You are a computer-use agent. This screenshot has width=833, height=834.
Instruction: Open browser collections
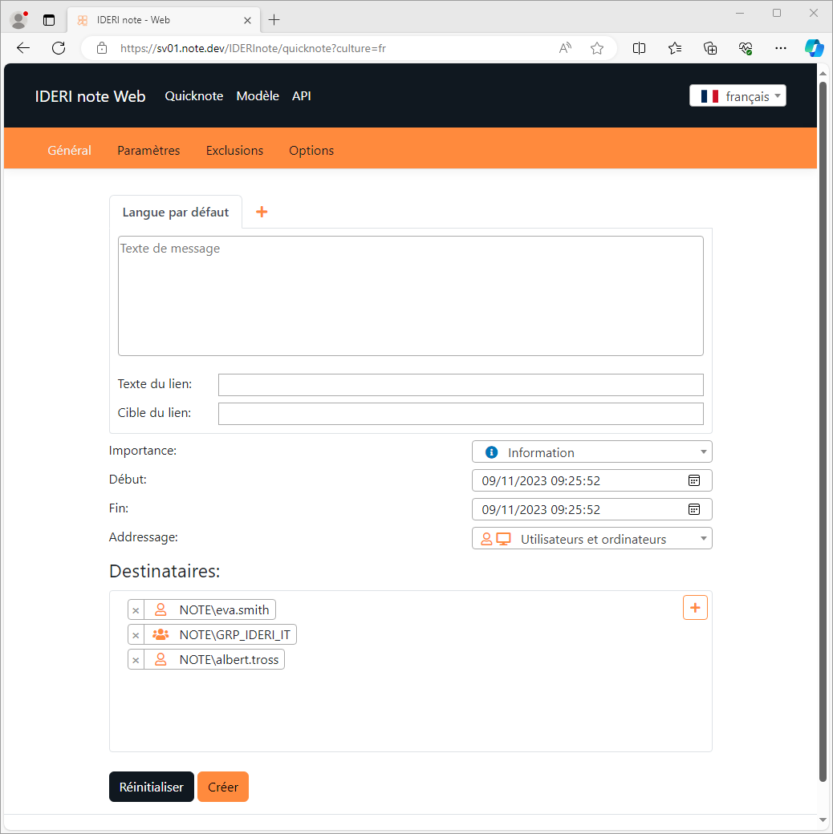pyautogui.click(x=710, y=48)
